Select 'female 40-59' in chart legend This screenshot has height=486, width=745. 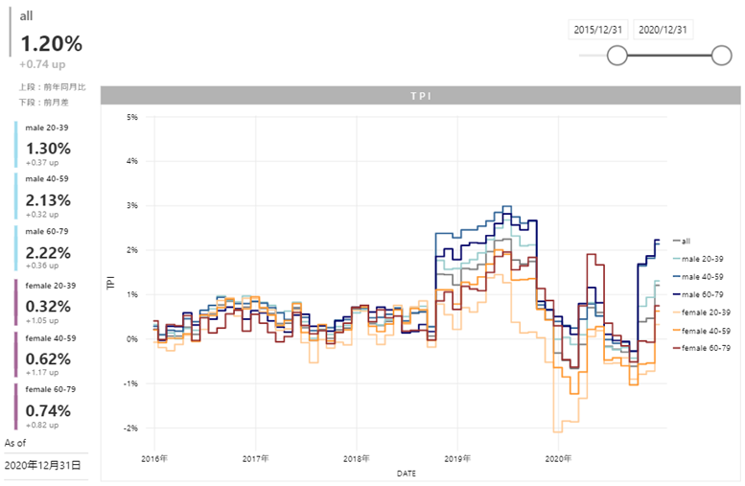click(707, 330)
